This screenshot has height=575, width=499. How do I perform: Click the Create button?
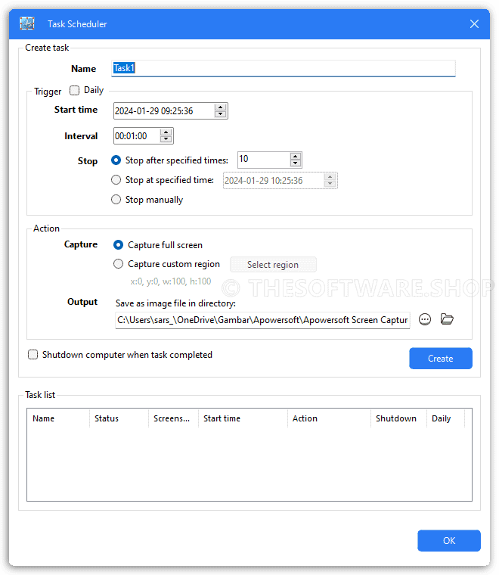pyautogui.click(x=441, y=359)
